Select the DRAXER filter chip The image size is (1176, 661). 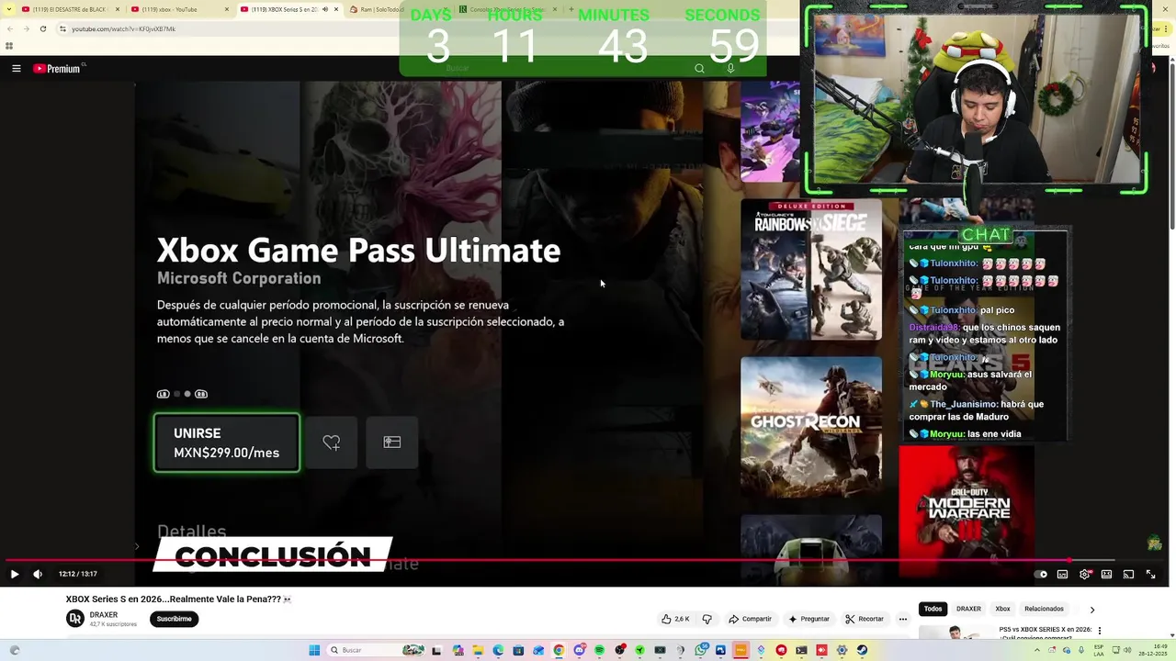point(968,609)
